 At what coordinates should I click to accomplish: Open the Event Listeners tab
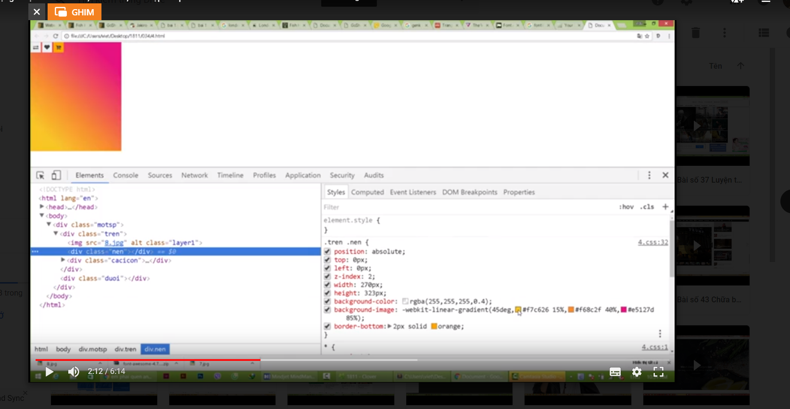pos(413,192)
